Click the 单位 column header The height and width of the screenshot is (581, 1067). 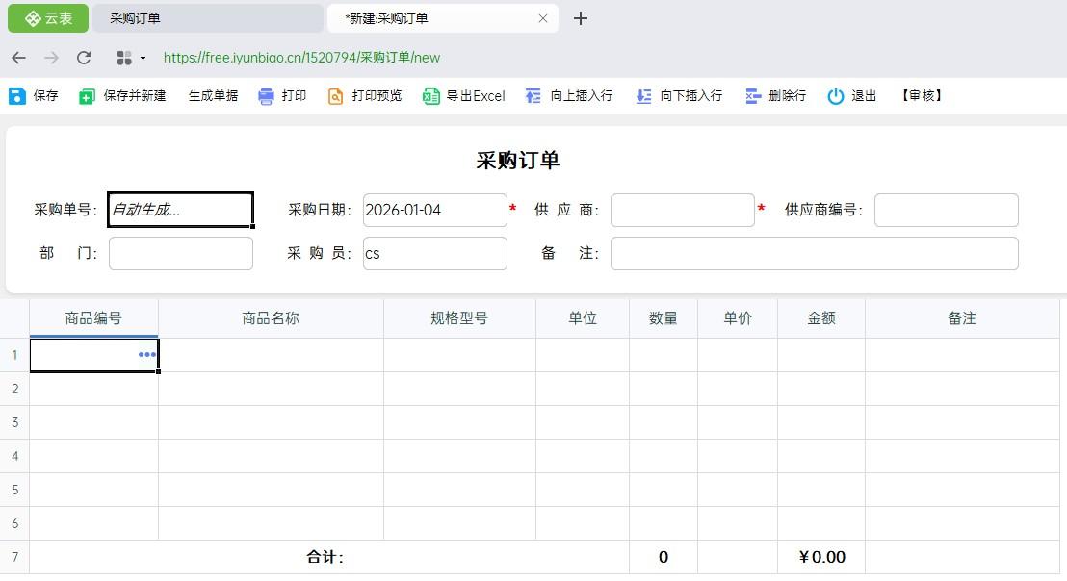click(x=583, y=318)
